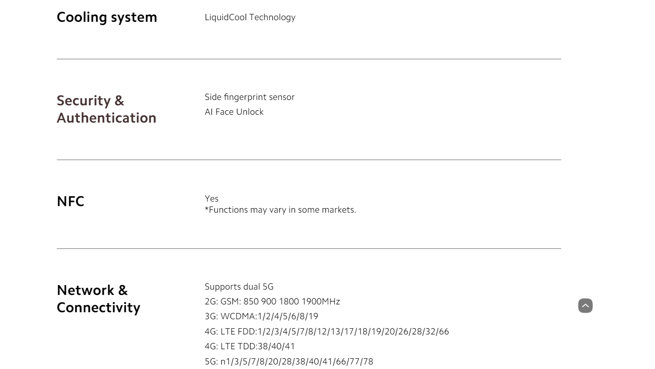Screen dimensions: 655x369
Task: Click the word Security in the heading
Action: [84, 101]
